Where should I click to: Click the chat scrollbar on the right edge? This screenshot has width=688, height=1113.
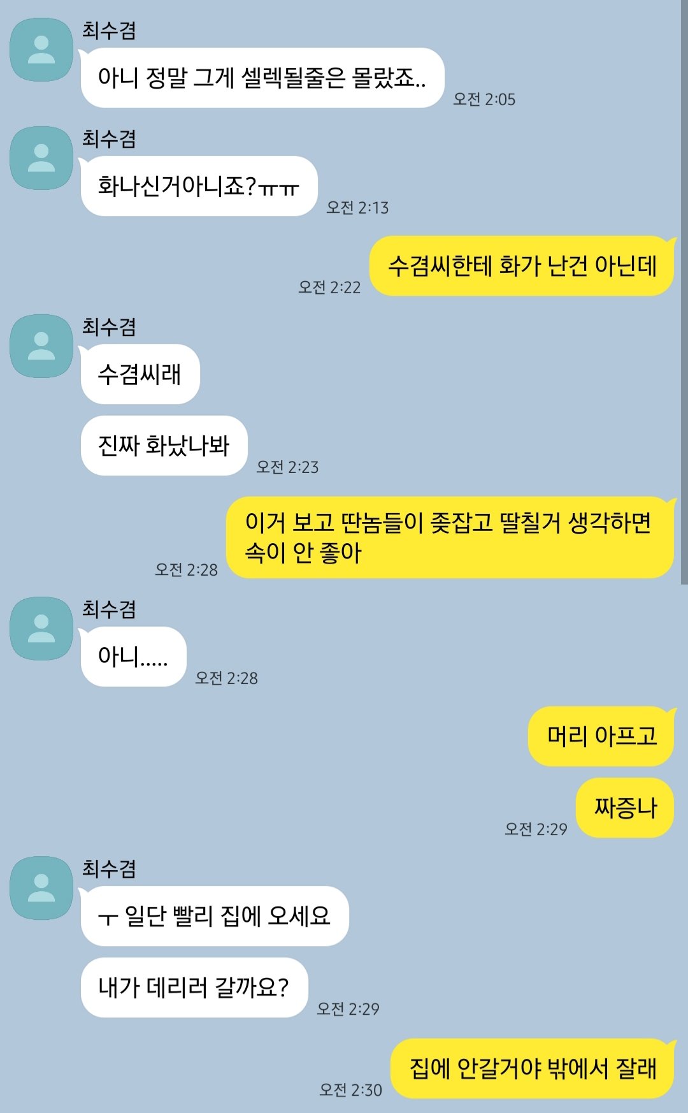click(x=684, y=292)
